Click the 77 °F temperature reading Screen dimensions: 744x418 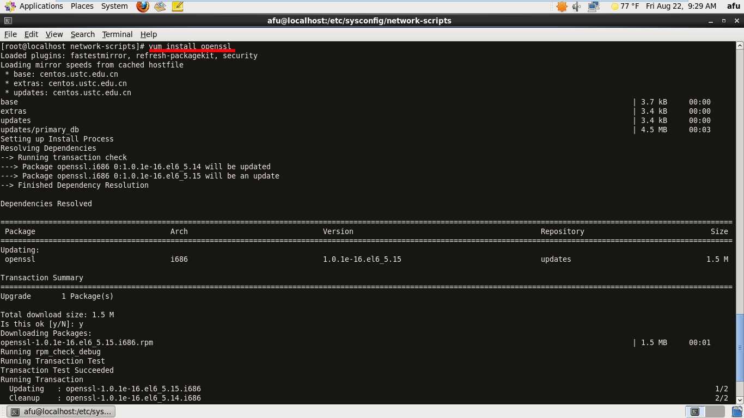coord(630,6)
